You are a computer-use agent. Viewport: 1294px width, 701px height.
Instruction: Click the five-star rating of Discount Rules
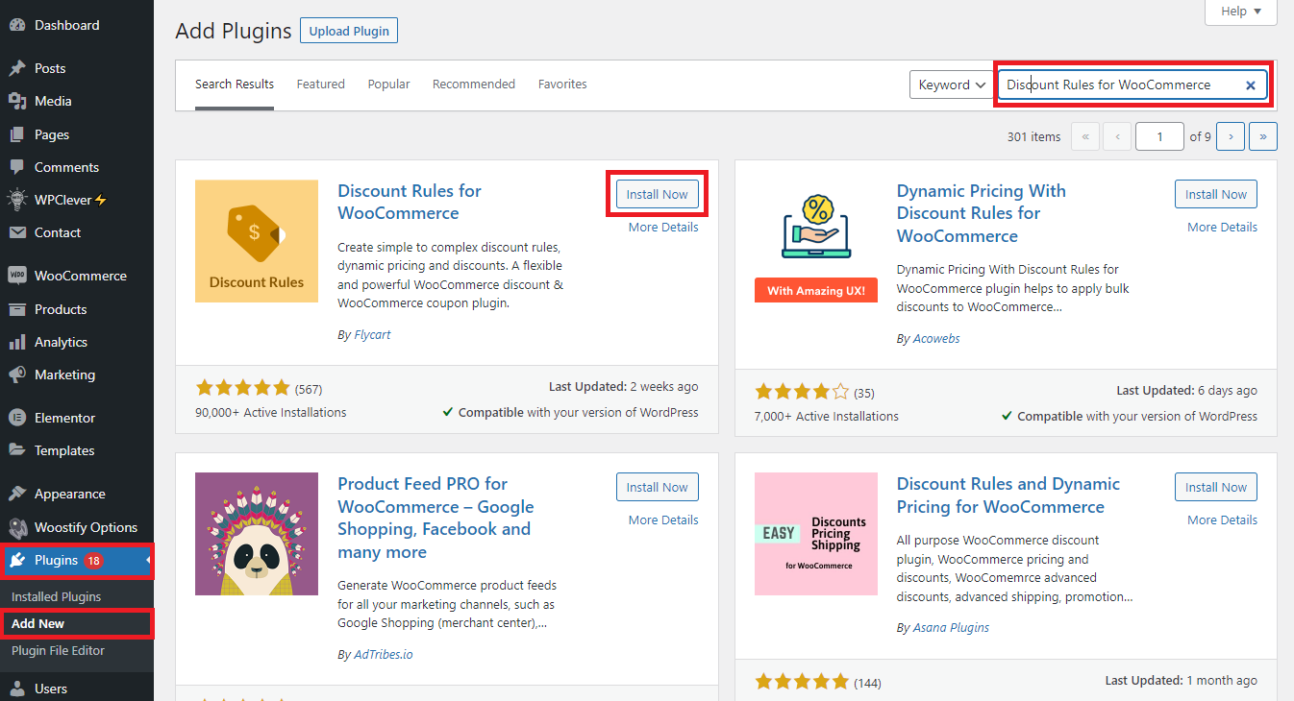click(x=242, y=388)
